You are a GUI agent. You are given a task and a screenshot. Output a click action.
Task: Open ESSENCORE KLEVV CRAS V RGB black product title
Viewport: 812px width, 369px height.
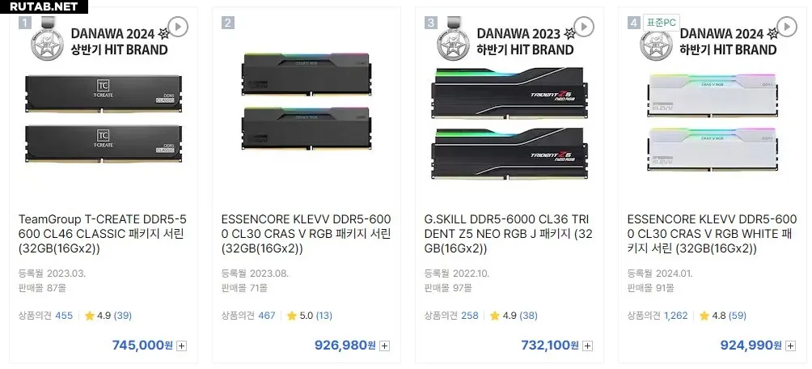[306, 234]
